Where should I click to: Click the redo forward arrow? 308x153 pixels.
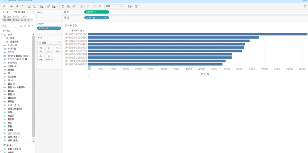click(17, 6)
